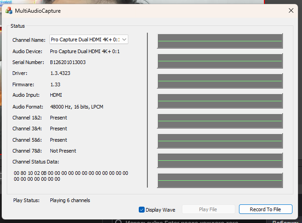Click the first waveform display at top
This screenshot has height=223, width=302.
pos(220,41)
